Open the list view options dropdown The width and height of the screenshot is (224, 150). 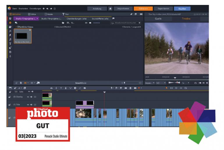(68, 23)
